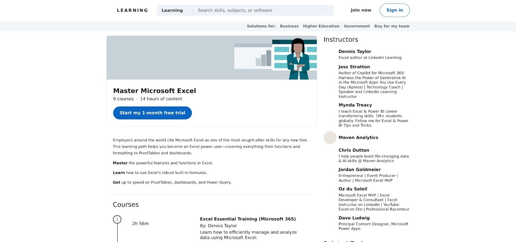Open instructor Dennis Taylor's profile
Image resolution: width=516 pixels, height=242 pixels.
[x=355, y=52]
